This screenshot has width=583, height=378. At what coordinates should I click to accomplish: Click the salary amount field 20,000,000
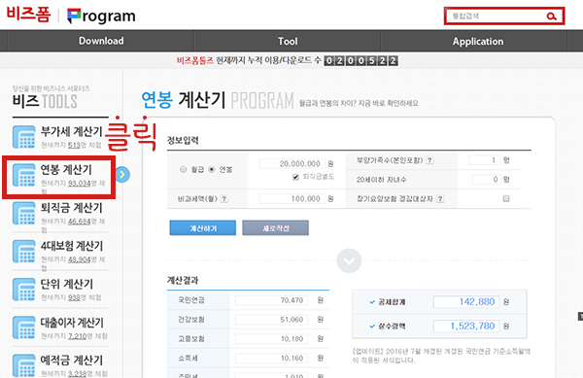tap(291, 163)
